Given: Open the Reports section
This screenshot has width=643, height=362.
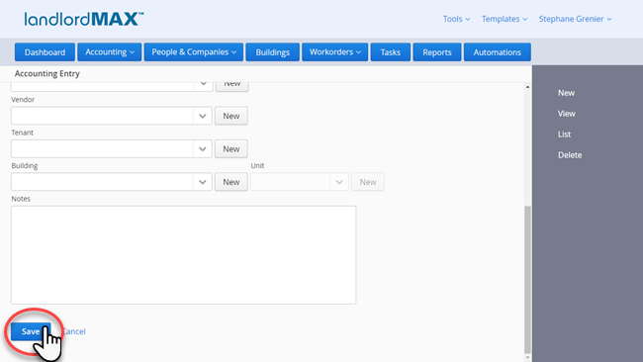Looking at the screenshot, I should 437,52.
